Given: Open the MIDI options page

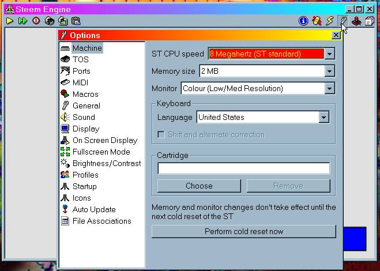Looking at the screenshot, I should point(81,82).
